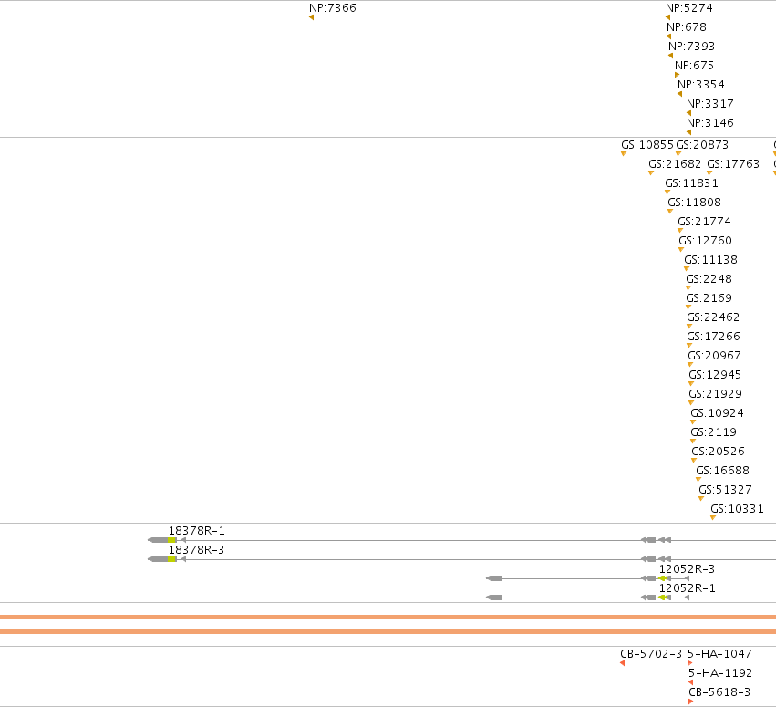
Task: Select the GS:20967 feature label
Action: point(714,356)
